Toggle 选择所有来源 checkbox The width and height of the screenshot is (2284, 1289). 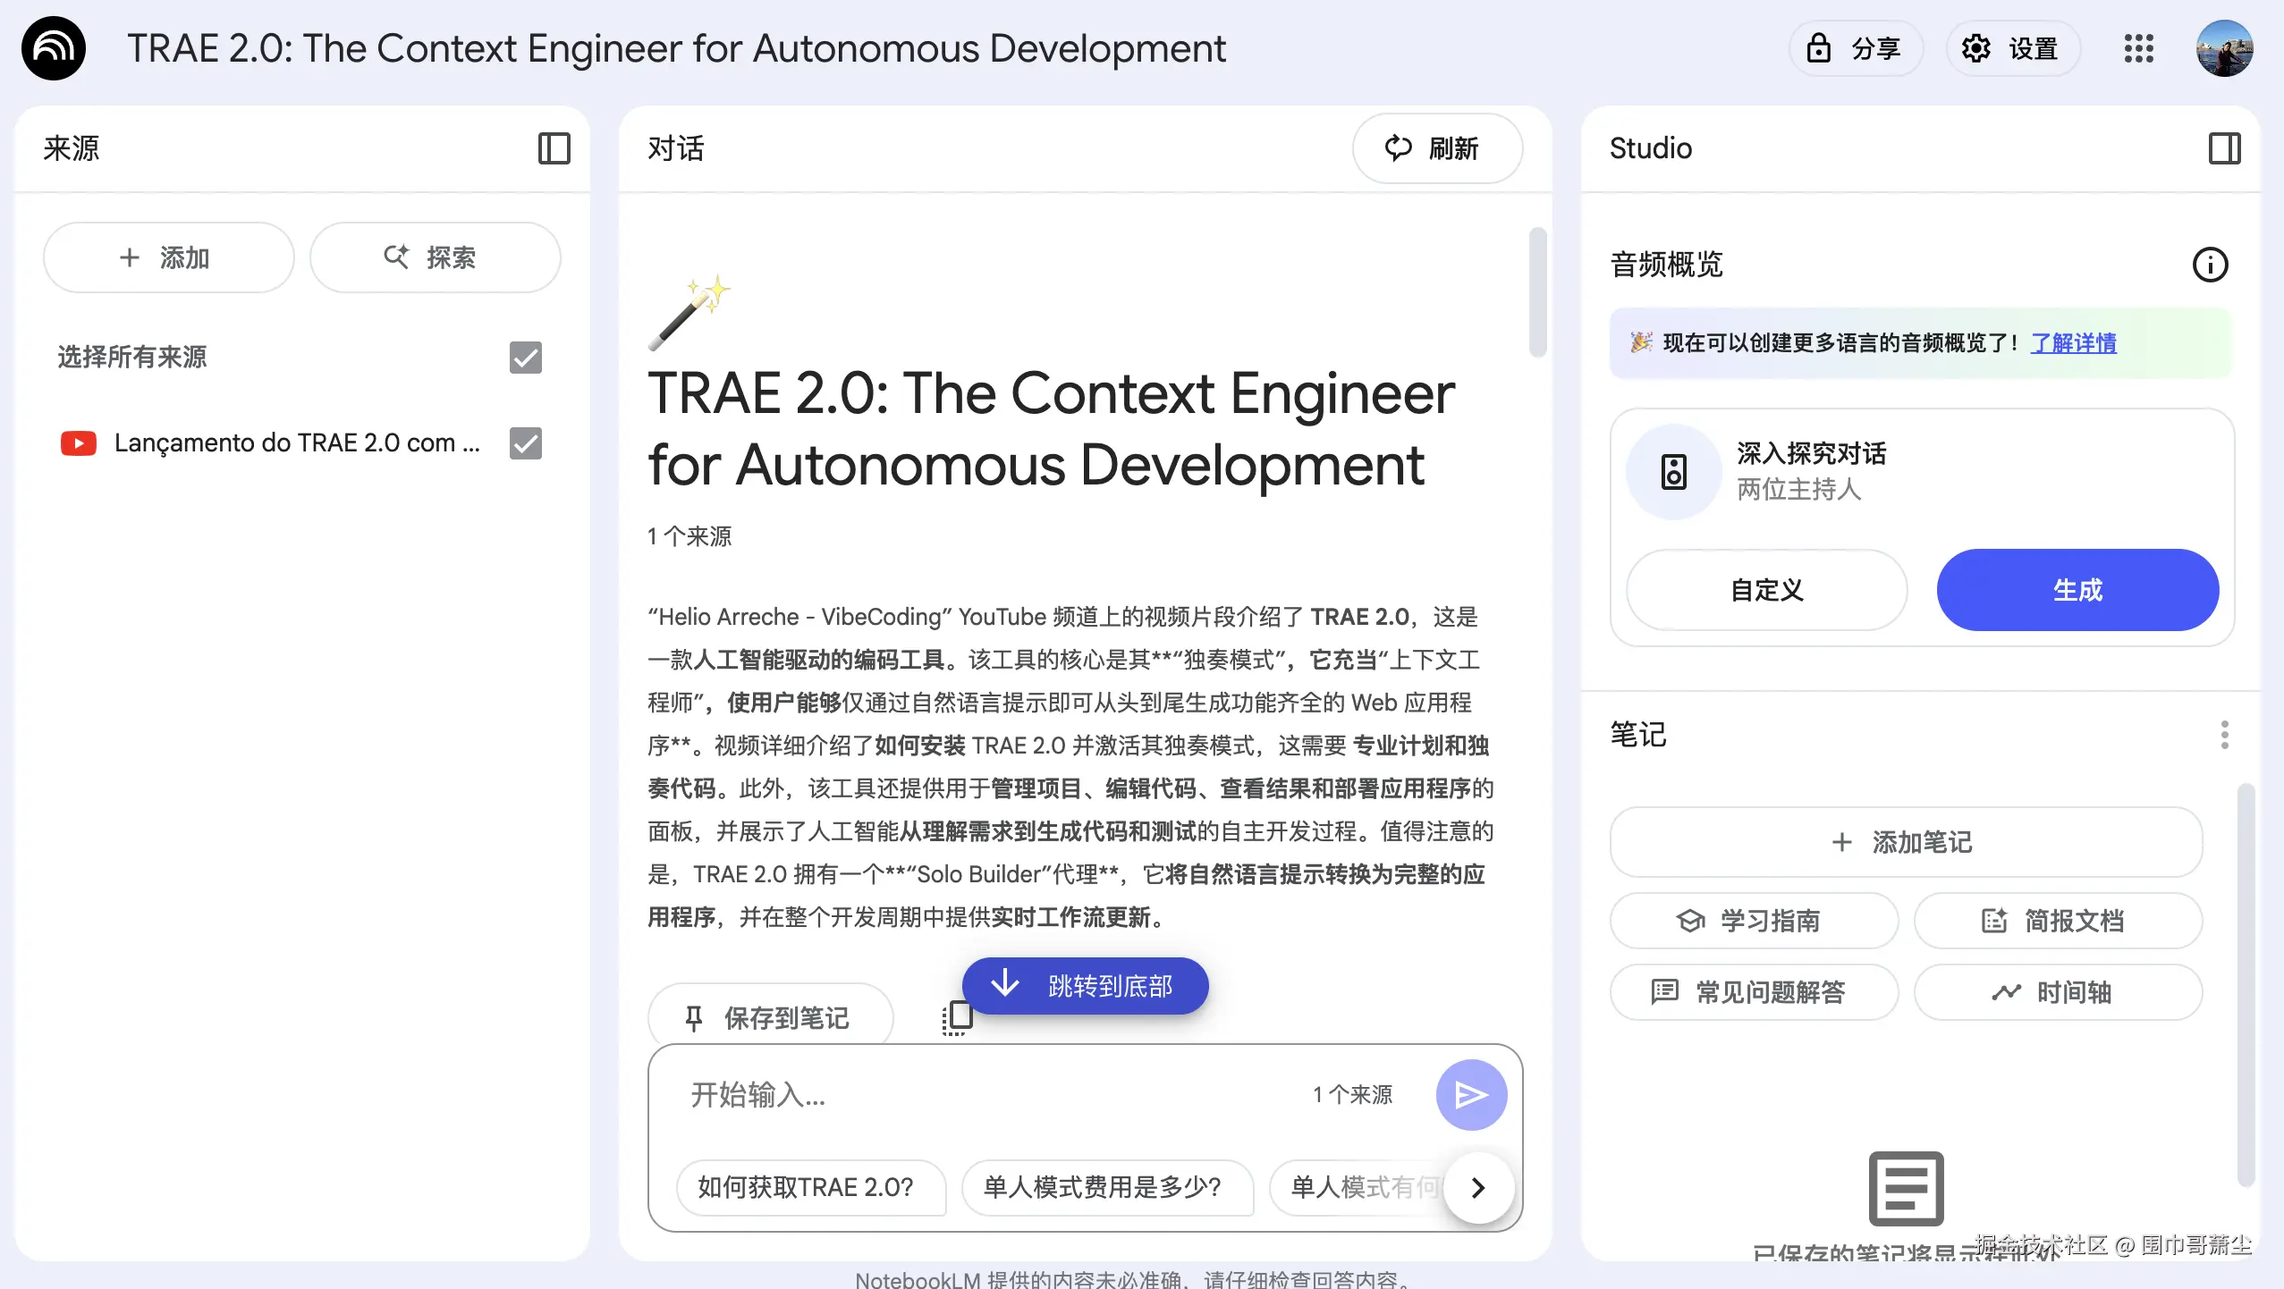(x=526, y=358)
